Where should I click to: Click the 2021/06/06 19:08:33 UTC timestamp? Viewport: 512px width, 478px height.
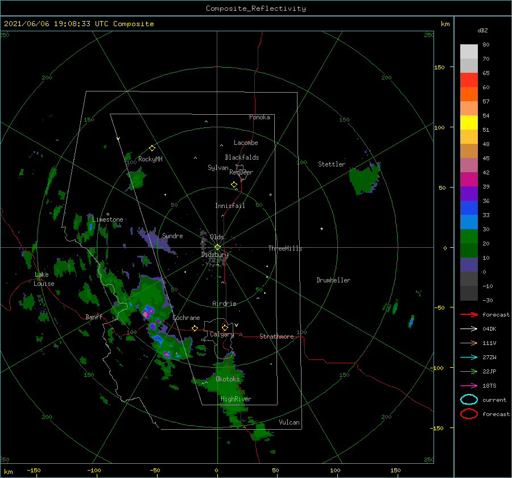(x=56, y=24)
